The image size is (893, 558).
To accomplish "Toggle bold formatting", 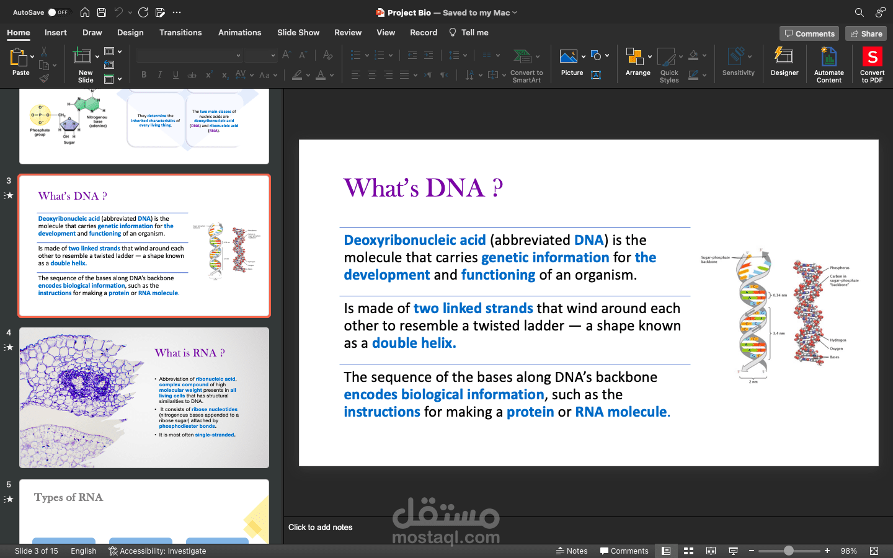I will [143, 74].
